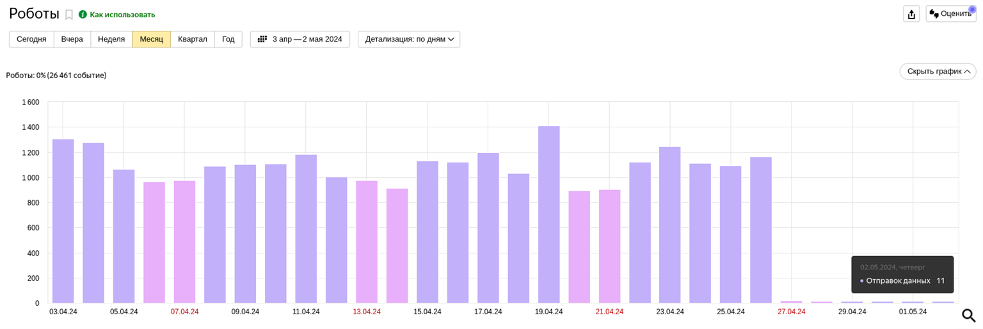The width and height of the screenshot is (983, 329).
Task: Click the tallest bar for 19.04.24
Action: point(549,214)
